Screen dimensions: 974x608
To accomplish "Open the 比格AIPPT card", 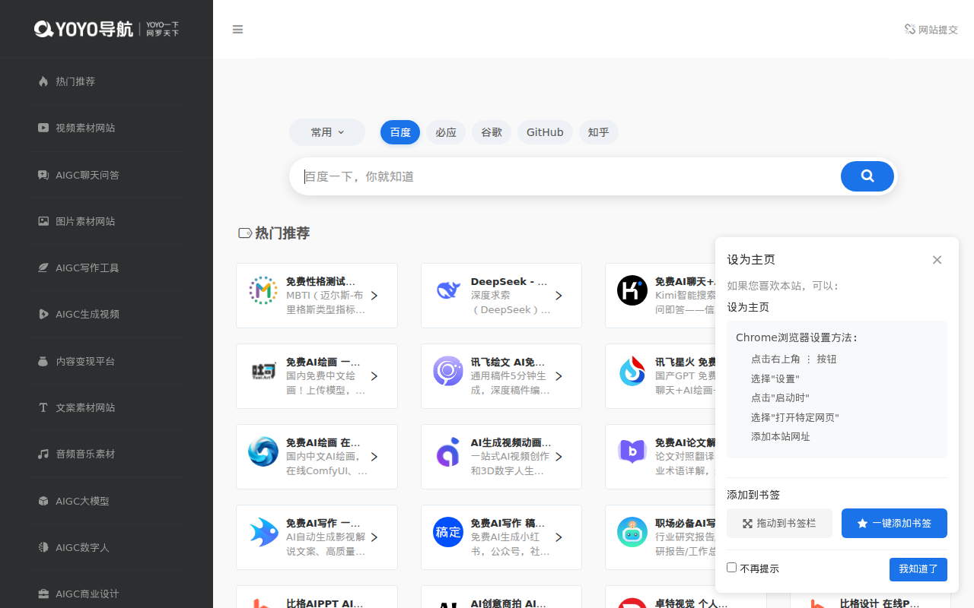I will tap(317, 597).
